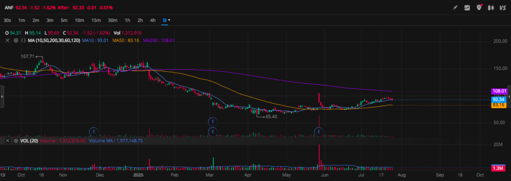The width and height of the screenshot is (511, 181).
Task: Switch to the 5m timeframe
Action: point(64,20)
